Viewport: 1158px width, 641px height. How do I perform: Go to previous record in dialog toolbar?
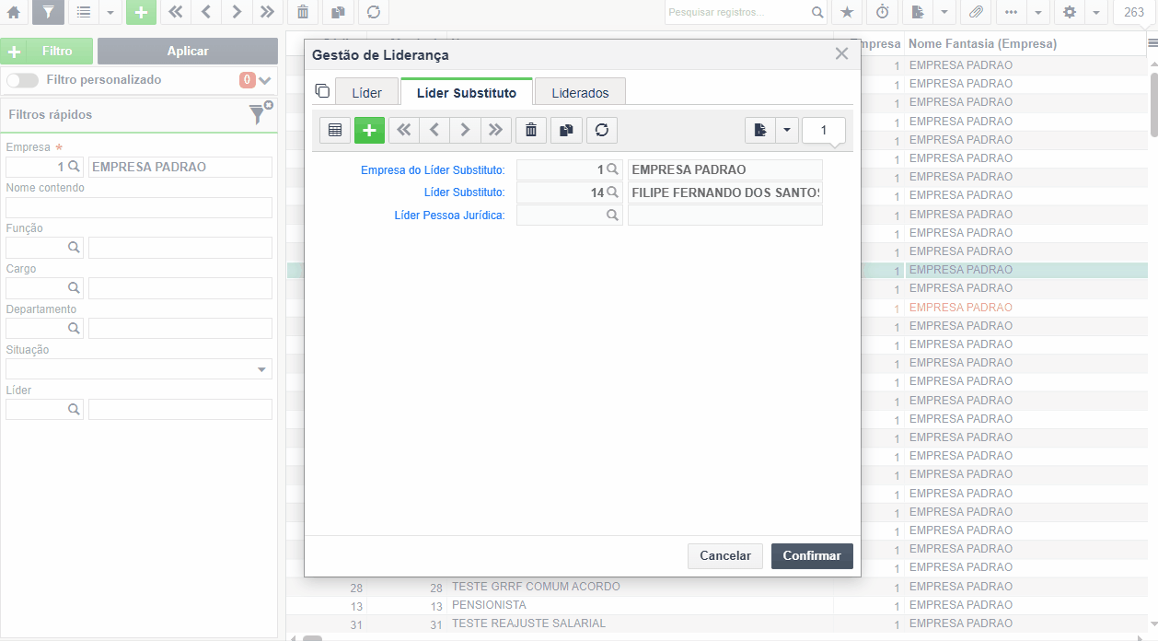tap(434, 130)
